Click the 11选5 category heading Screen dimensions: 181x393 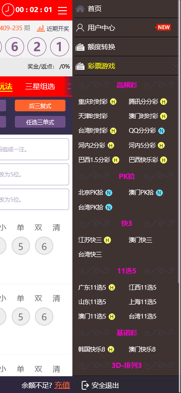coord(127,271)
